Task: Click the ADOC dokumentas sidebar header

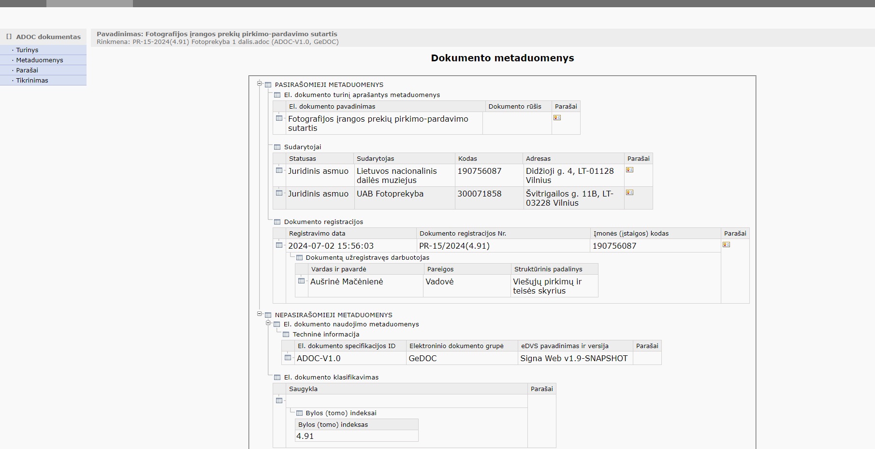Action: pos(48,37)
